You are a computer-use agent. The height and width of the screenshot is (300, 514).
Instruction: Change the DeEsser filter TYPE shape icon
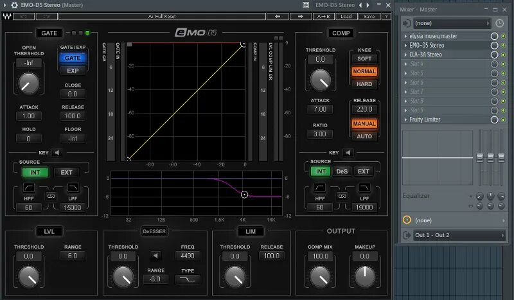coord(188,279)
